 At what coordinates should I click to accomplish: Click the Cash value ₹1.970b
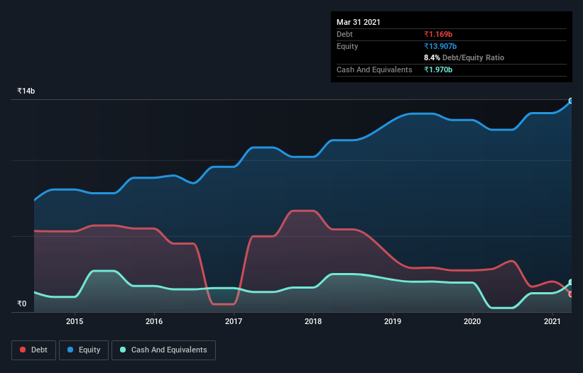pos(438,69)
